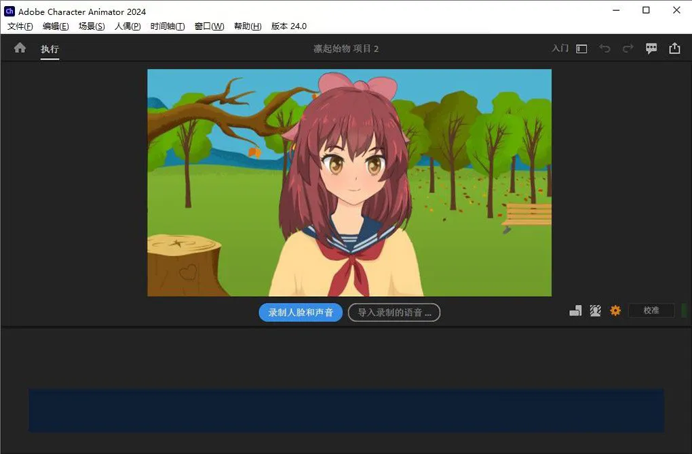The height and width of the screenshot is (454, 692).
Task: Open the 窗口(W) menu
Action: click(209, 26)
